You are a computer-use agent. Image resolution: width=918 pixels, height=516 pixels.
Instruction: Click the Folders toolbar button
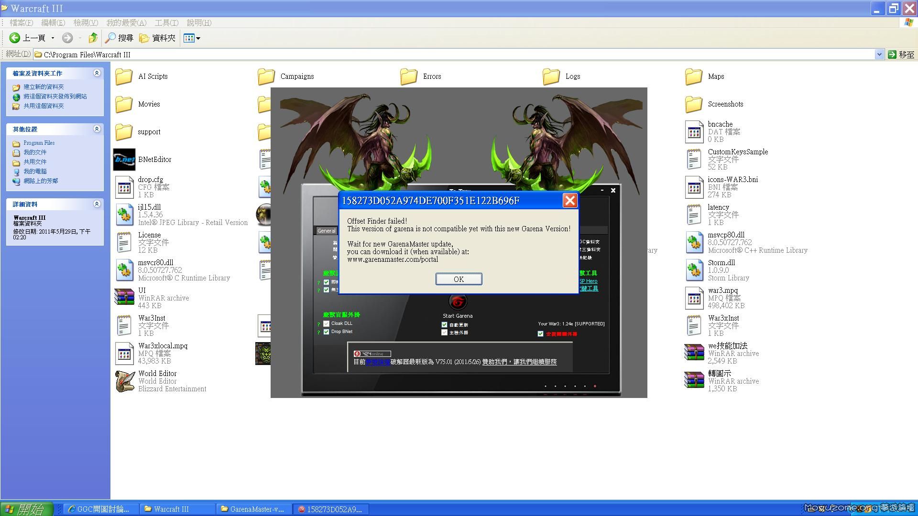coord(157,38)
